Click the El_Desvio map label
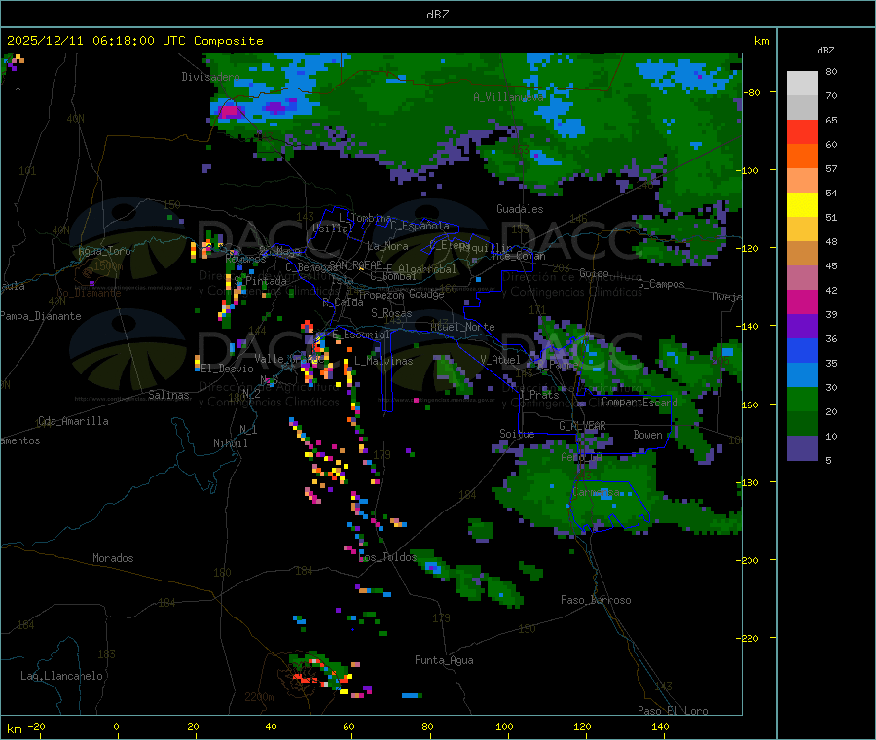This screenshot has height=740, width=876. pos(227,369)
